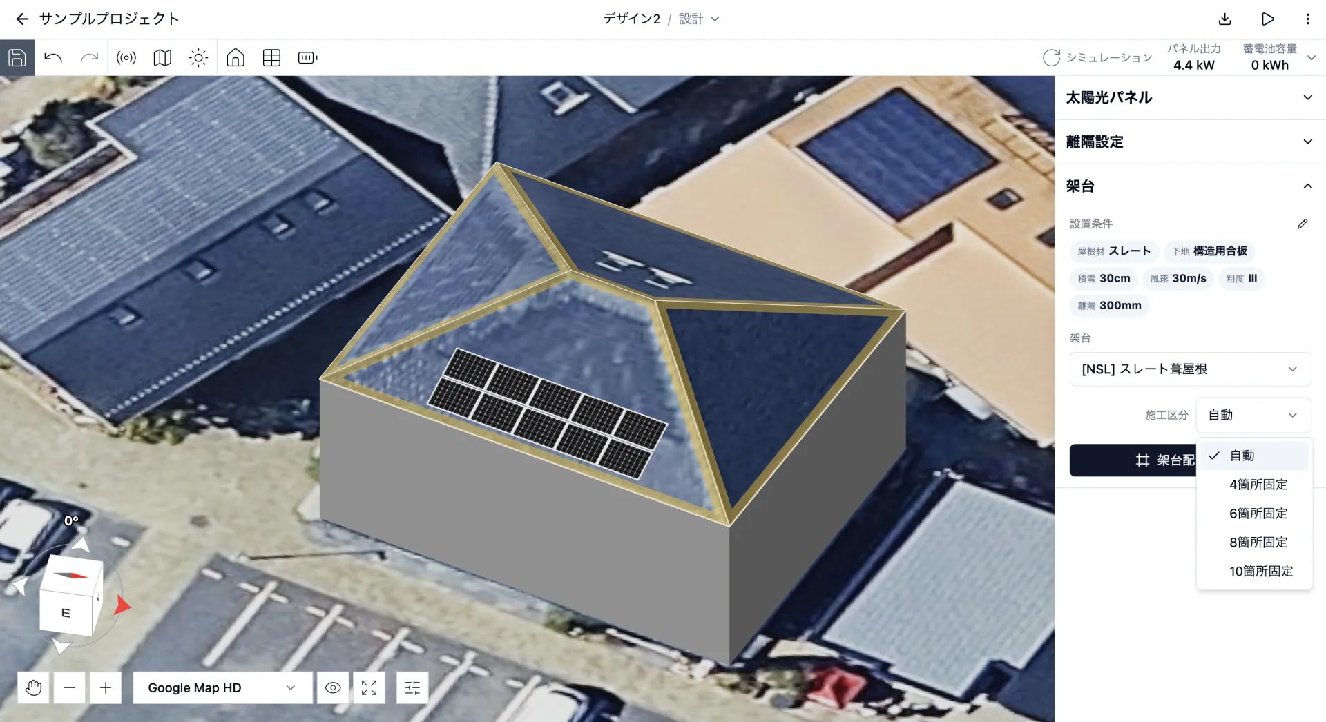Expand the panel output summary chevron
The image size is (1326, 722).
[1311, 57]
